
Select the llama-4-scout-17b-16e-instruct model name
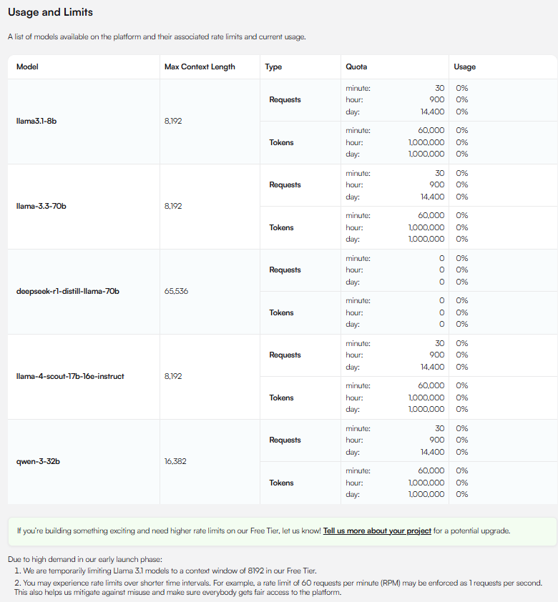(70, 377)
